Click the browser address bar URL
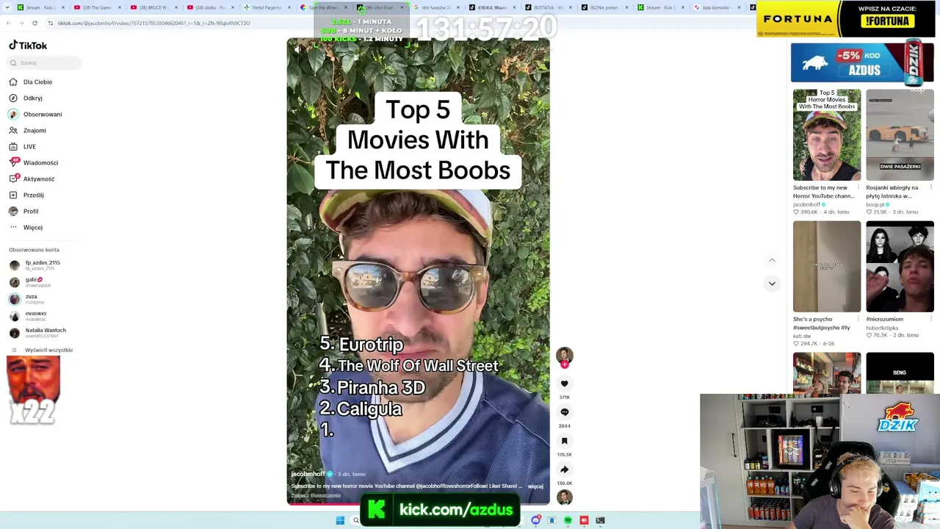This screenshot has width=940, height=529. (x=153, y=23)
